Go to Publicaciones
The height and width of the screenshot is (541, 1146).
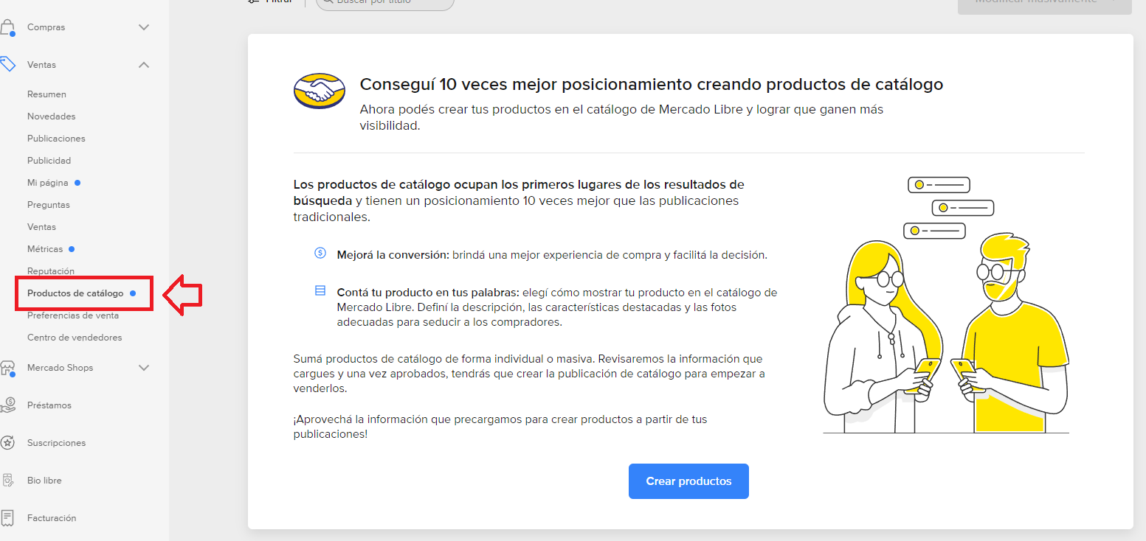pyautogui.click(x=56, y=139)
